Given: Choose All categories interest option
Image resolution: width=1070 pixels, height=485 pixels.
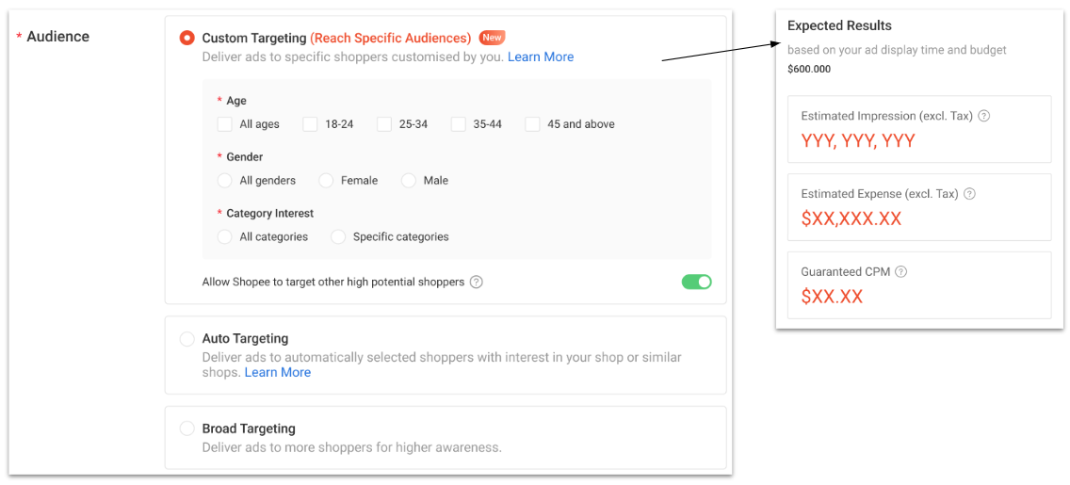Looking at the screenshot, I should (x=224, y=236).
